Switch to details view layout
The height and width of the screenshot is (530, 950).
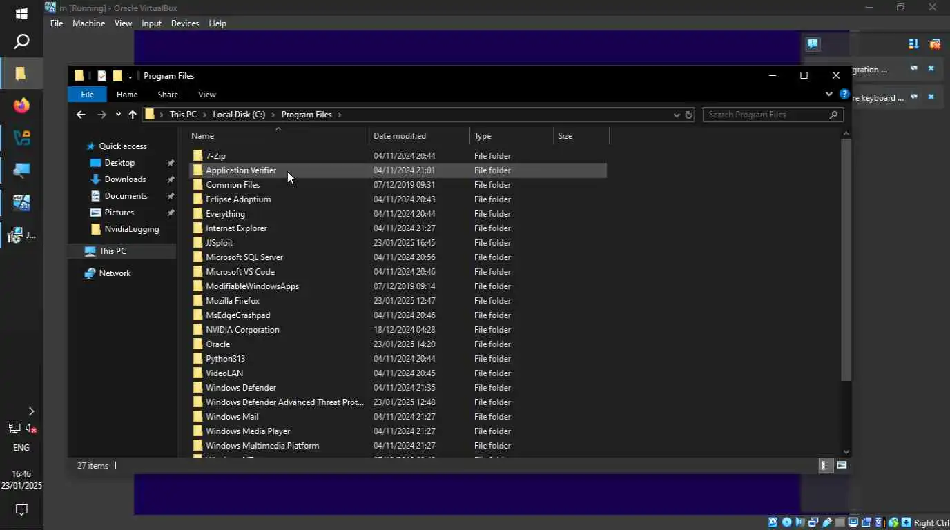click(824, 466)
